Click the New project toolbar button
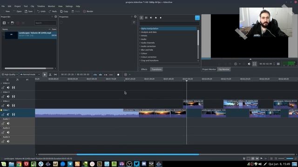The width and height of the screenshot is (298, 167). pos(6,11)
